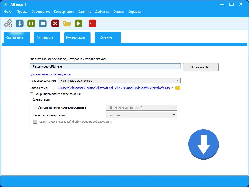
Task: Enable 'Открывать папку после закачки' checkbox
Action: (32, 94)
